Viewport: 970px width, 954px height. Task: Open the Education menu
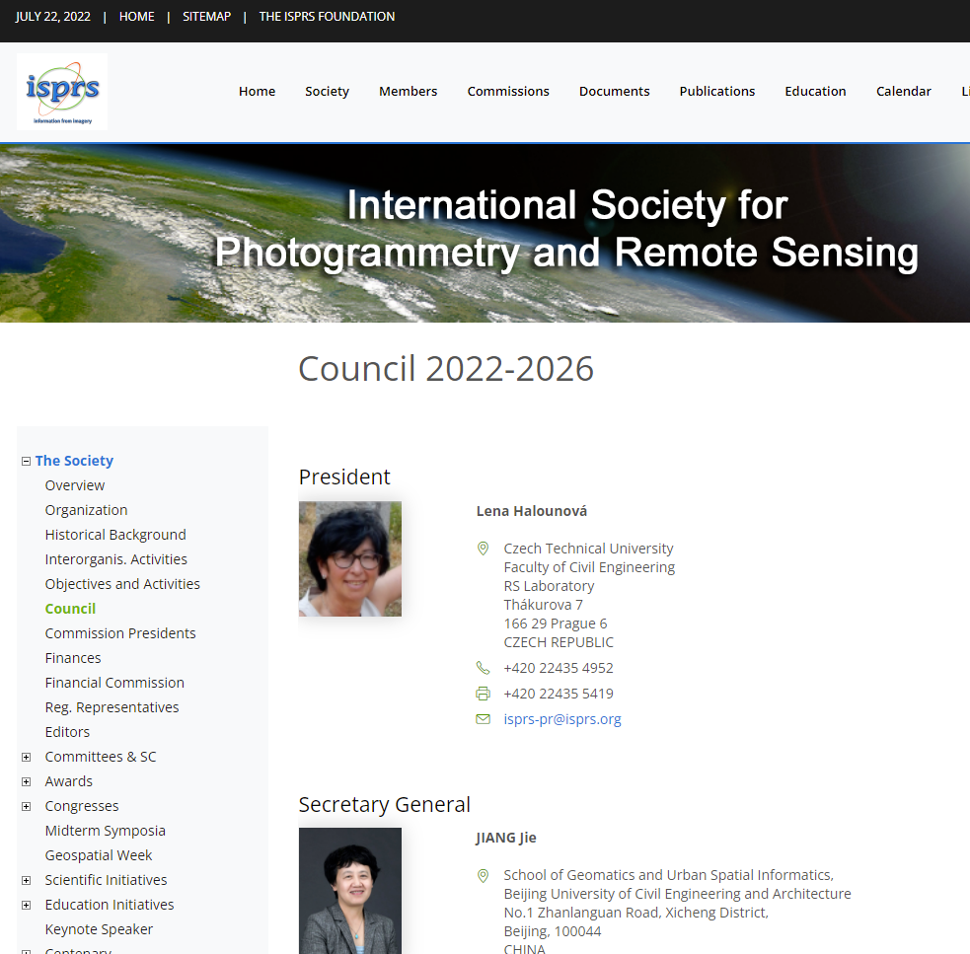point(815,91)
